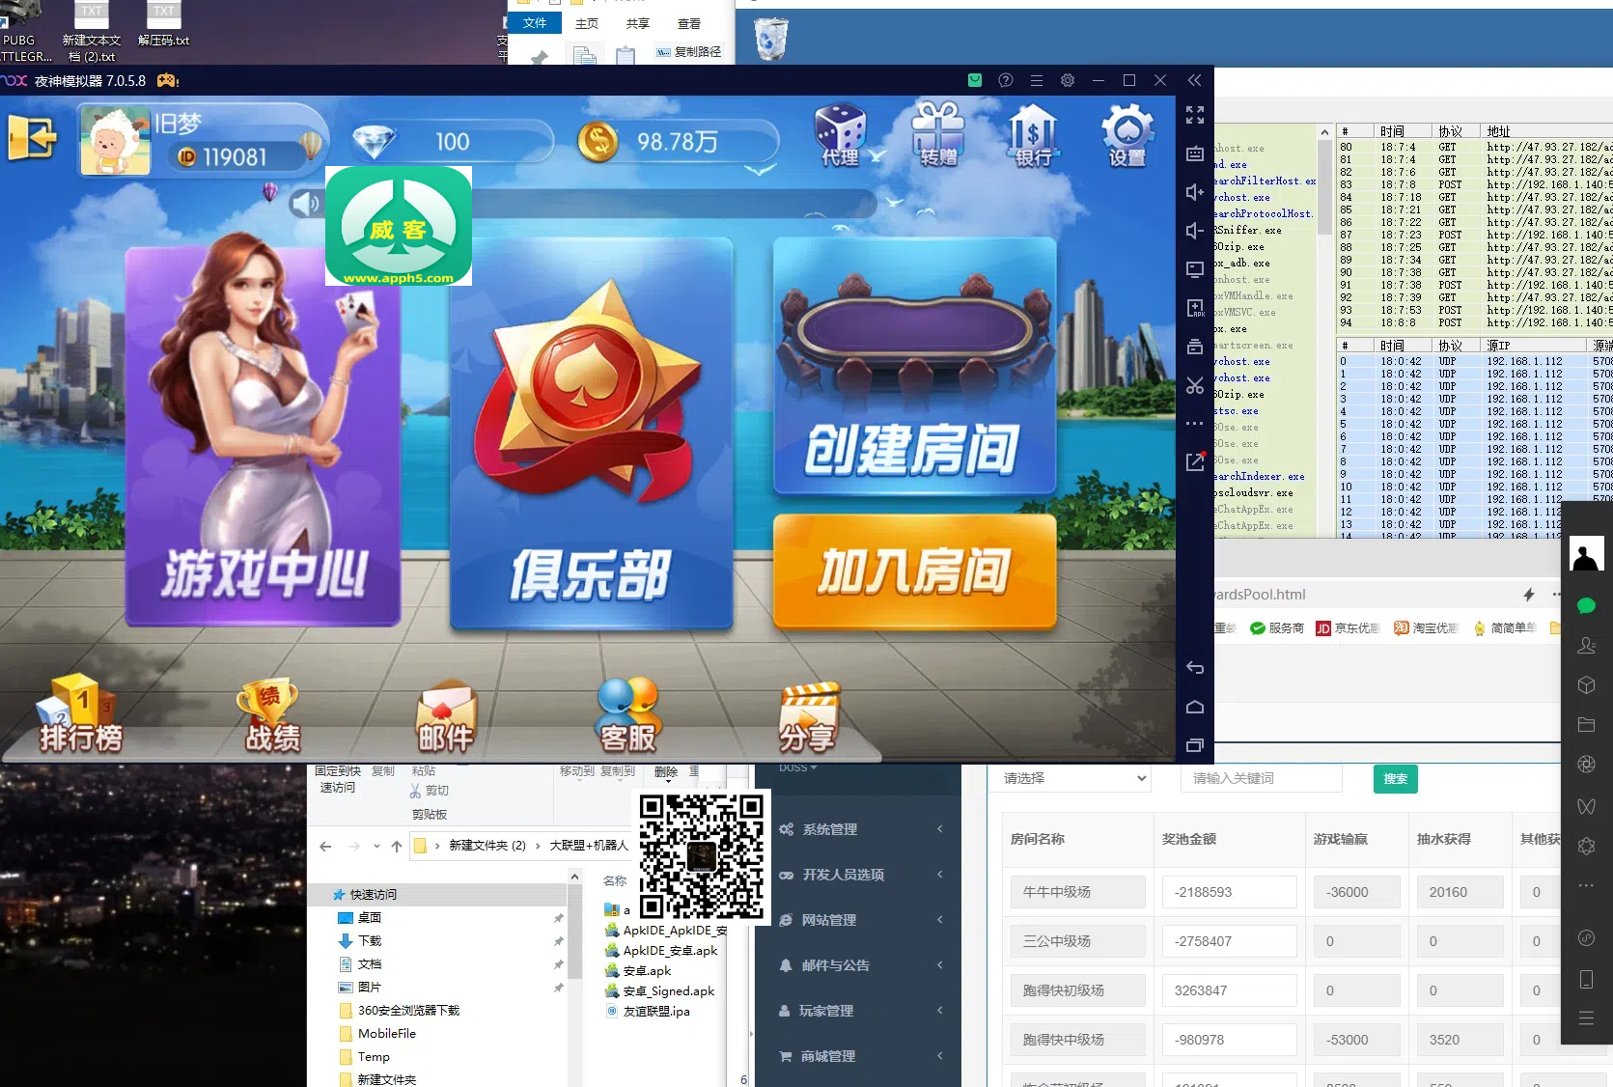1613x1087 pixels.
Task: Click the exit arrow icon in the game
Action: [x=33, y=139]
